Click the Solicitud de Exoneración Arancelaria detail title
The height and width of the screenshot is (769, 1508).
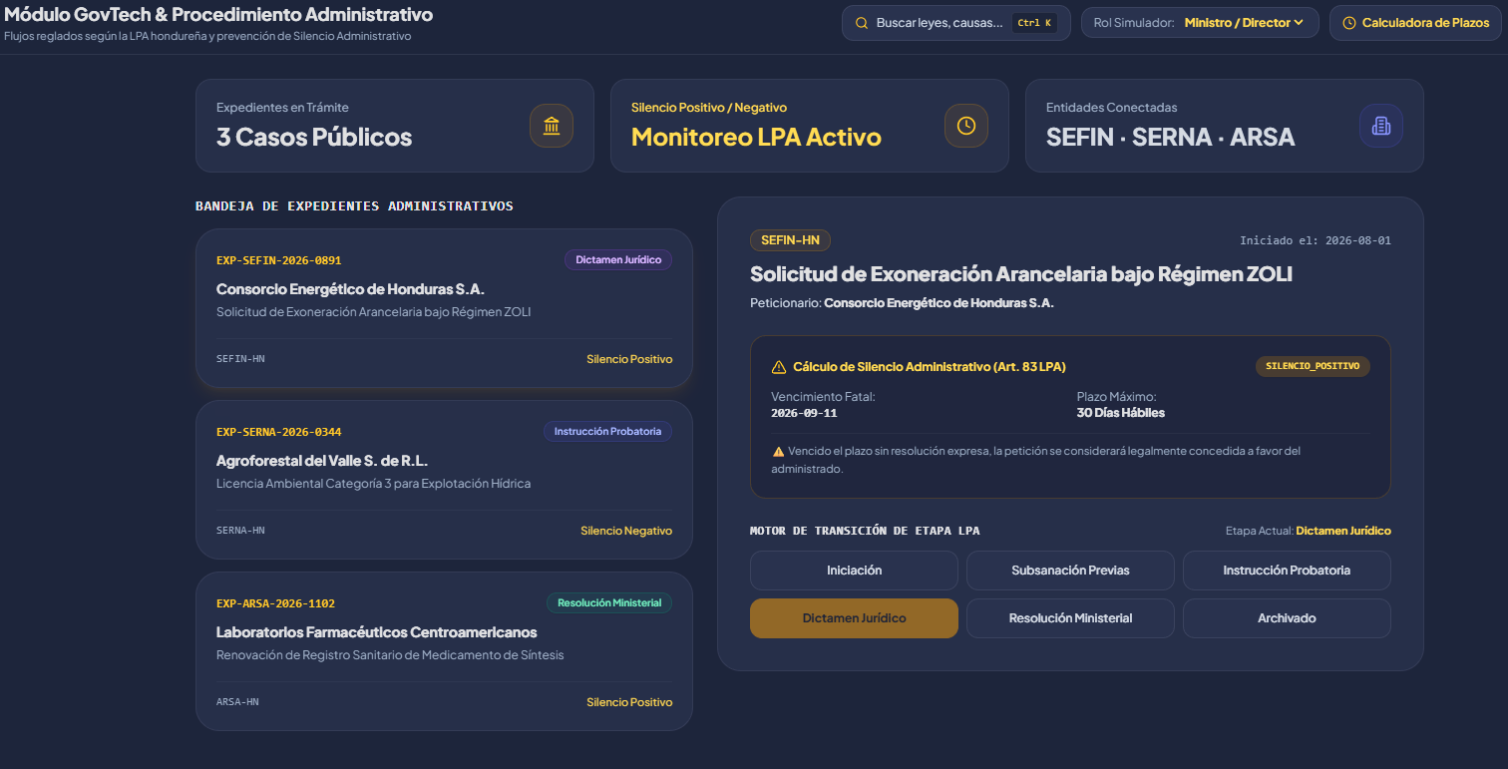pos(1021,273)
